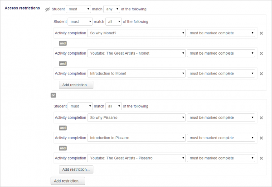272x187 pixels.
Task: Expand the 'So why Monet?' activity dropdown
Action: pyautogui.click(x=136, y=33)
